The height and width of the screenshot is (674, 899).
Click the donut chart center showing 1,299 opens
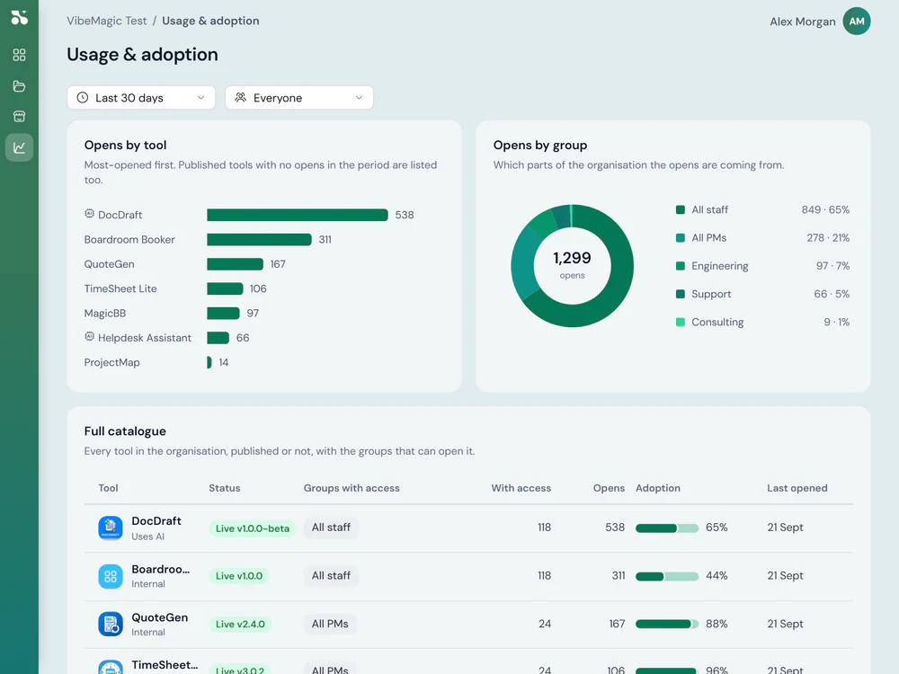point(572,265)
